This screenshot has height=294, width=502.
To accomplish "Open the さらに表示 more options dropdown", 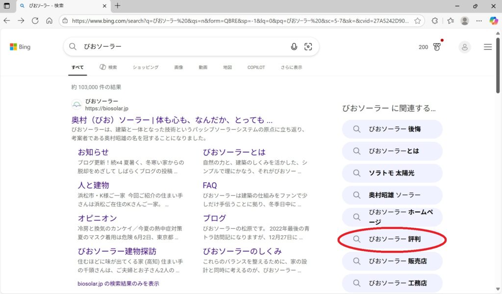I will coord(291,67).
